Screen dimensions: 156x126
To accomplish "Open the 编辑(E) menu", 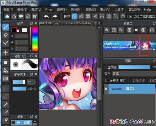I will (22, 9).
